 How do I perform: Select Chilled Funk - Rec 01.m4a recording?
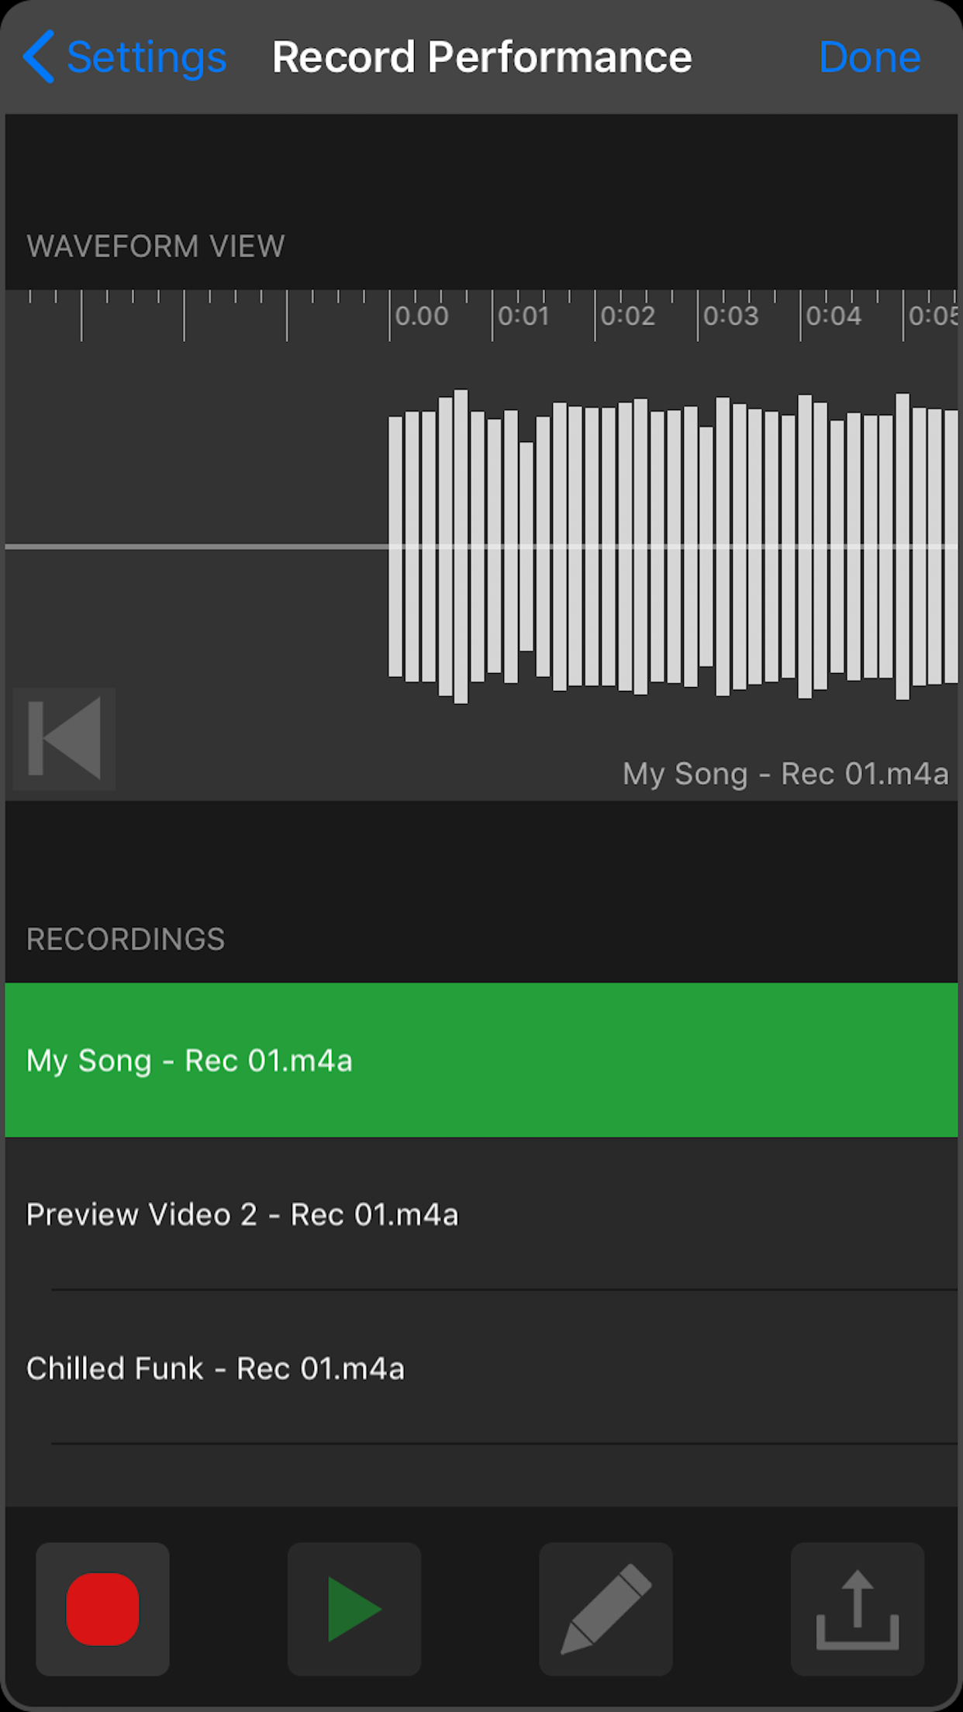pos(481,1369)
